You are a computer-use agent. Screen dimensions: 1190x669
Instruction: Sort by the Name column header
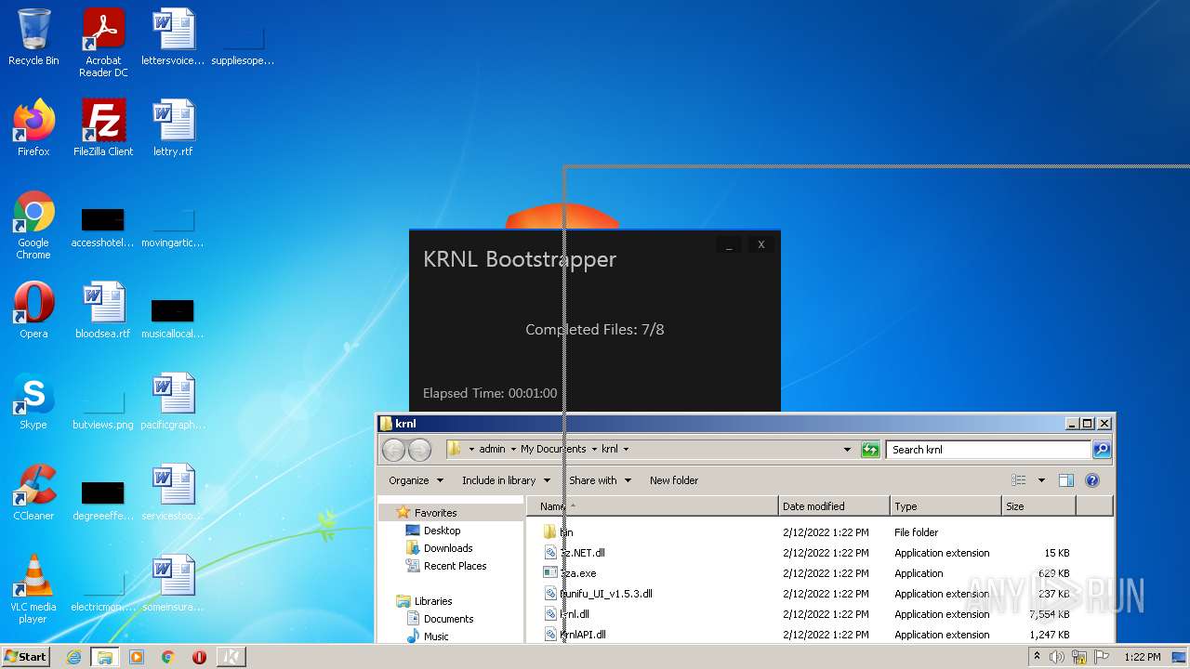pos(653,506)
